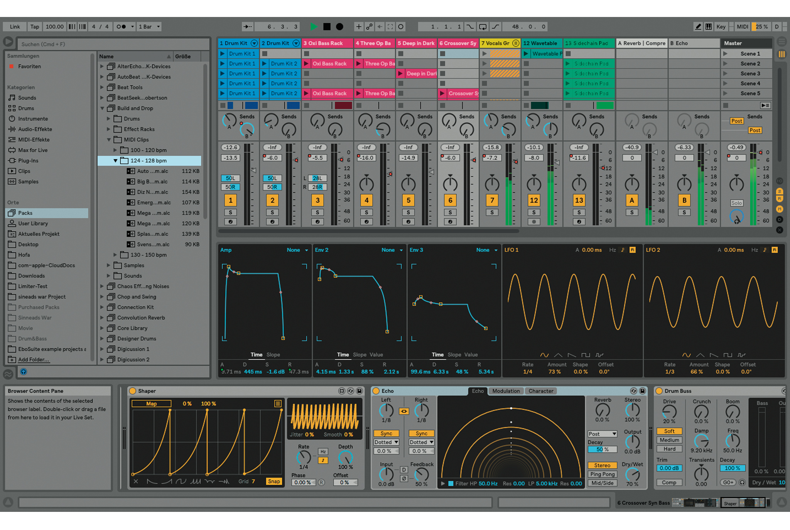Click the Loop switch in transport
This screenshot has width=790, height=530.
click(483, 27)
